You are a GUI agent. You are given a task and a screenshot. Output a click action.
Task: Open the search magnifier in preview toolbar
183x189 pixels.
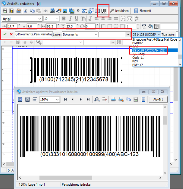coord(97,100)
